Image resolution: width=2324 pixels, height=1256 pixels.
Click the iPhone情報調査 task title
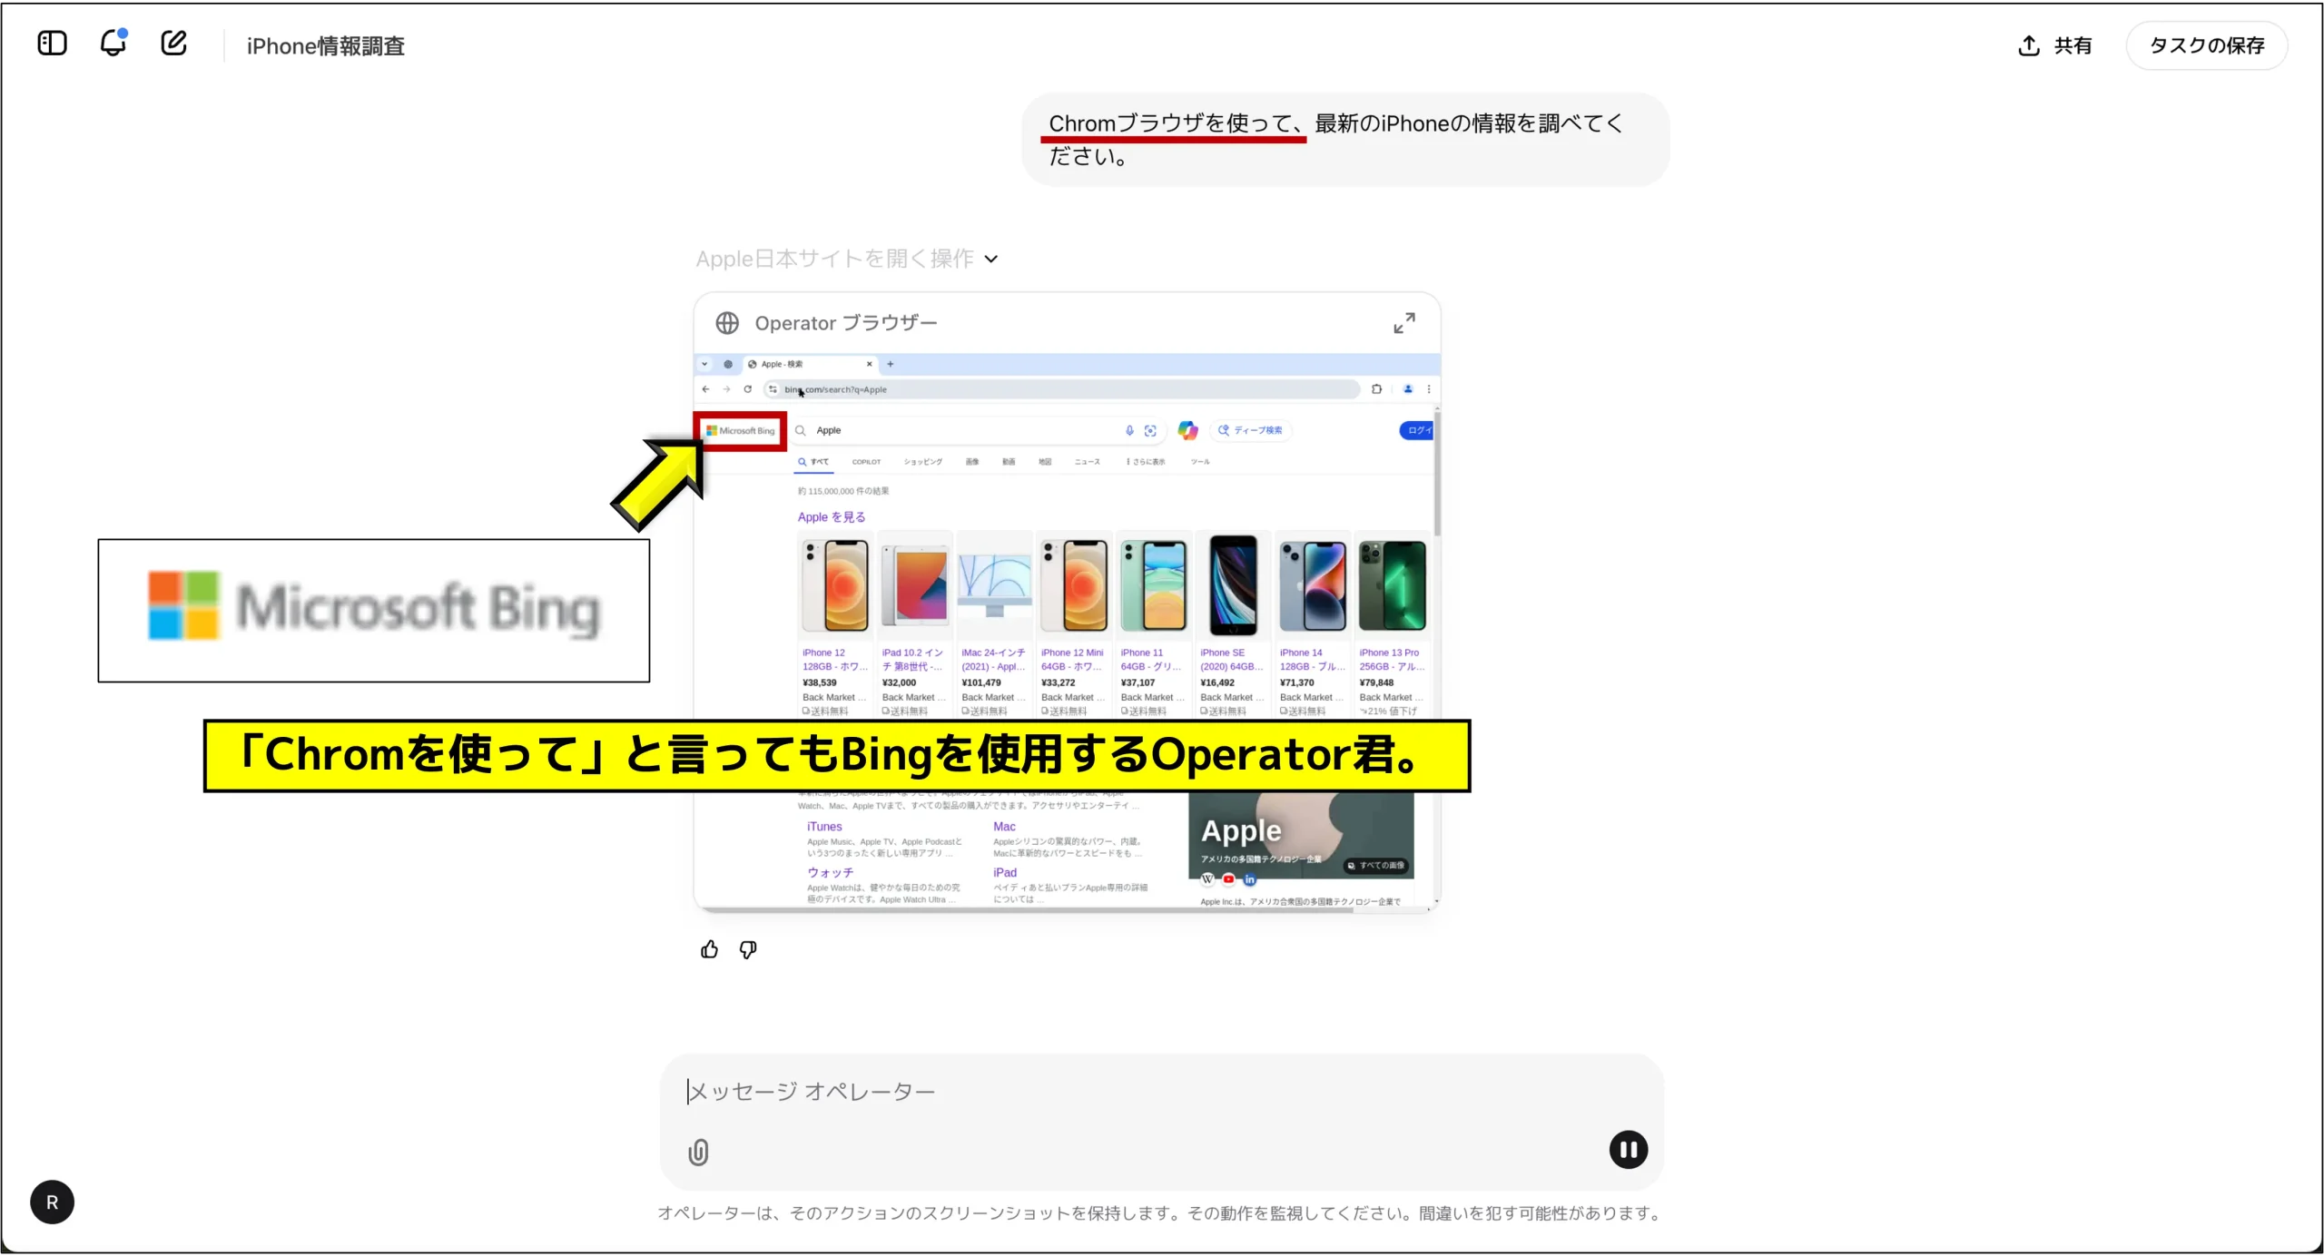point(325,45)
